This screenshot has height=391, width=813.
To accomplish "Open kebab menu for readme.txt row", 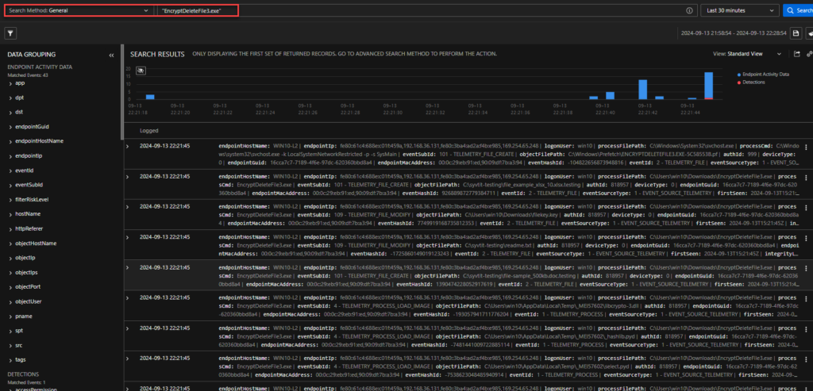I will (x=805, y=238).
